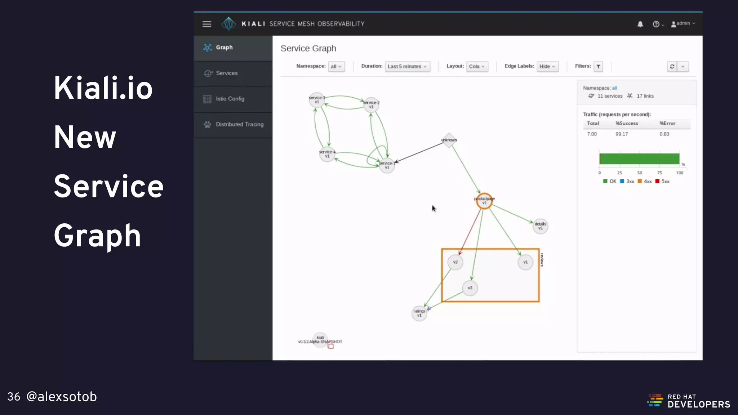The image size is (738, 415).
Task: Open the Duration 'Last 5 minutes' dropdown
Action: 407,67
